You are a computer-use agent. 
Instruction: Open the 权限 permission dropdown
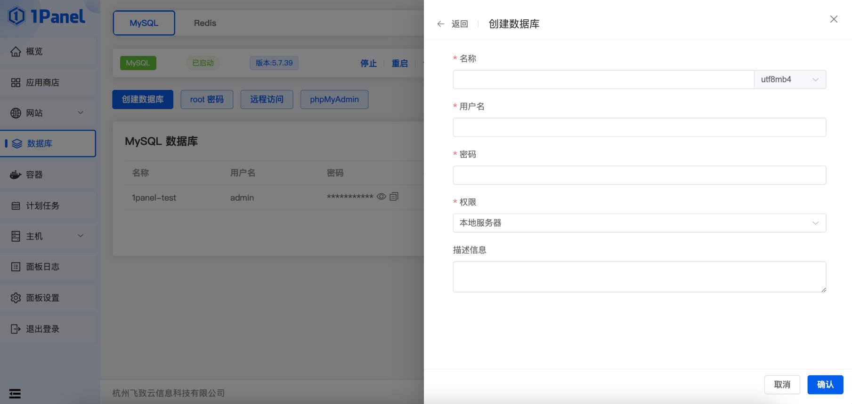click(639, 223)
